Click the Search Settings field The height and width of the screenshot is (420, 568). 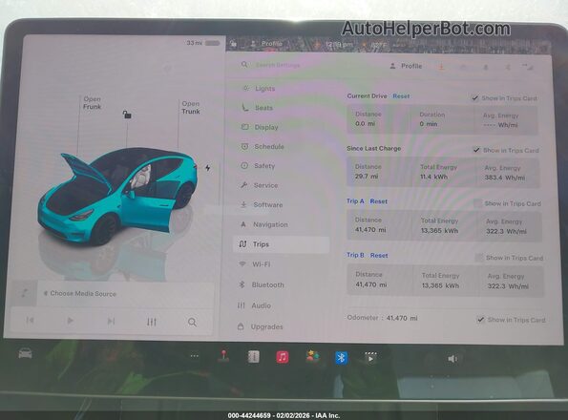tap(278, 65)
